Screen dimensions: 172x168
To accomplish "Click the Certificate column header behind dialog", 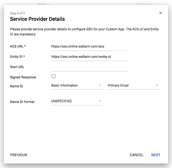I will [143, 4].
